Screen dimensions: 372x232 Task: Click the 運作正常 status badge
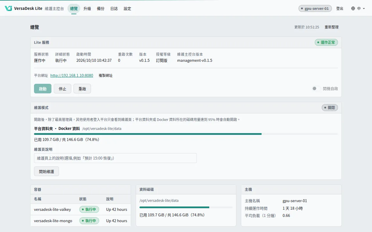pyautogui.click(x=326, y=42)
